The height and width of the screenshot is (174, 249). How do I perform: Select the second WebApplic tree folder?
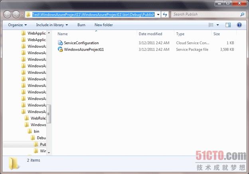[37, 40]
